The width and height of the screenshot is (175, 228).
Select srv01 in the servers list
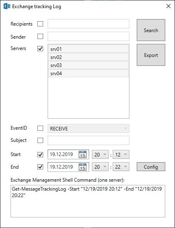pyautogui.click(x=88, y=49)
